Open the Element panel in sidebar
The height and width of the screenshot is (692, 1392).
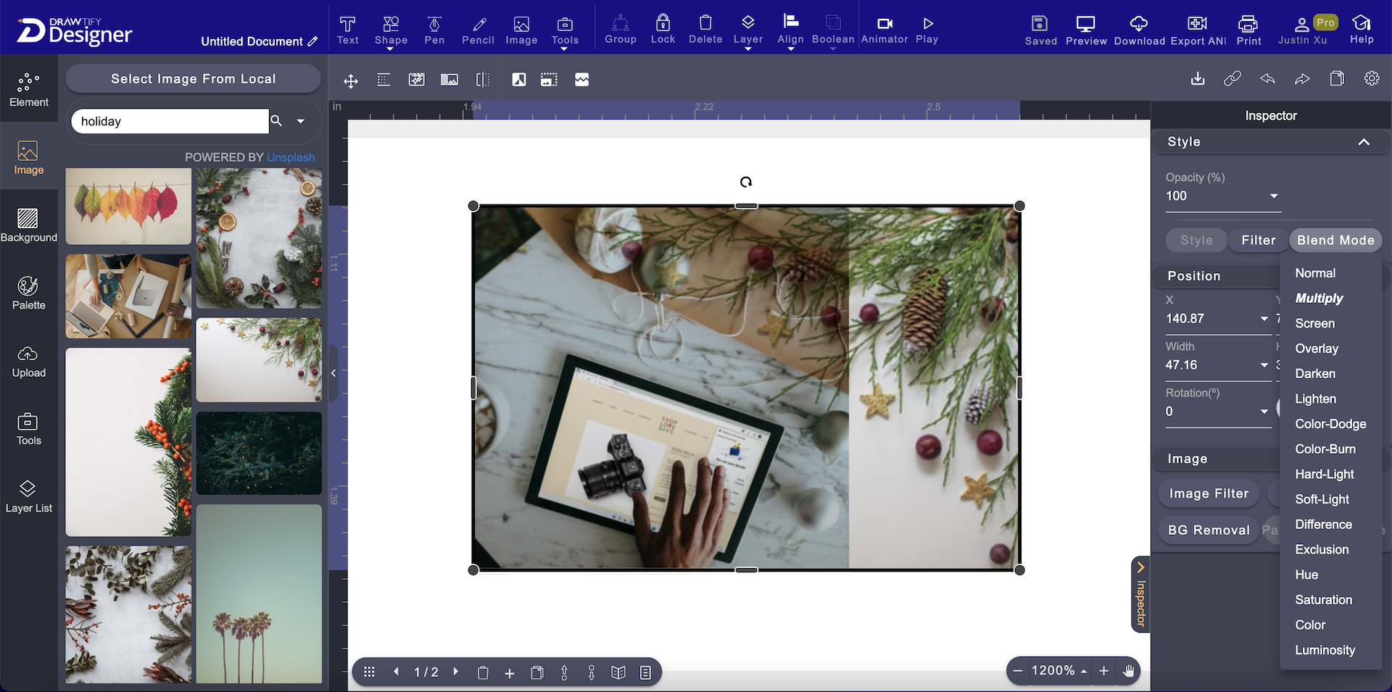coord(29,90)
